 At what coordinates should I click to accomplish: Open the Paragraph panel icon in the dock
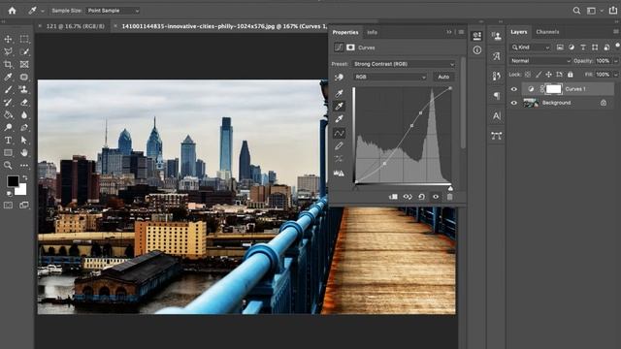(496, 95)
